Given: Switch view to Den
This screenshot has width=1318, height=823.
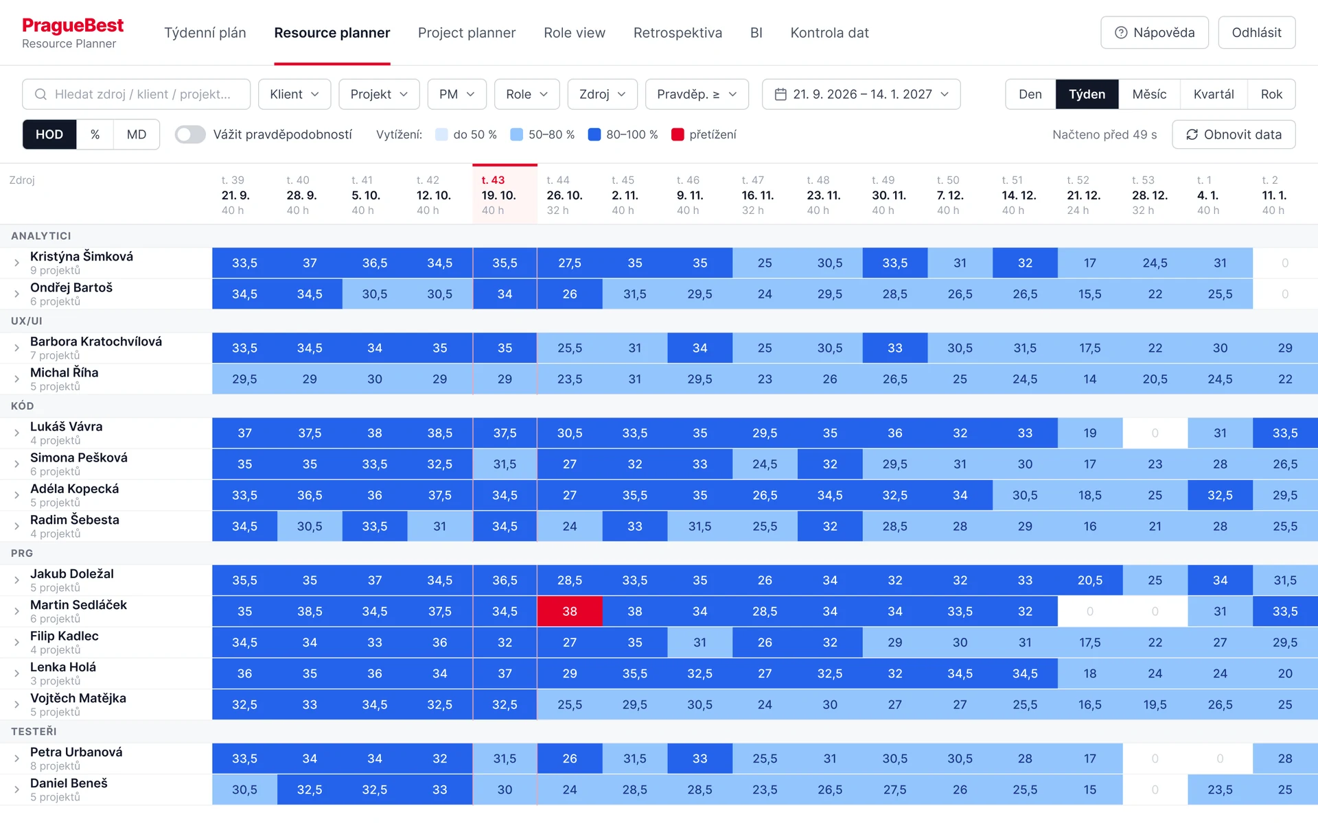Looking at the screenshot, I should click(x=1030, y=94).
